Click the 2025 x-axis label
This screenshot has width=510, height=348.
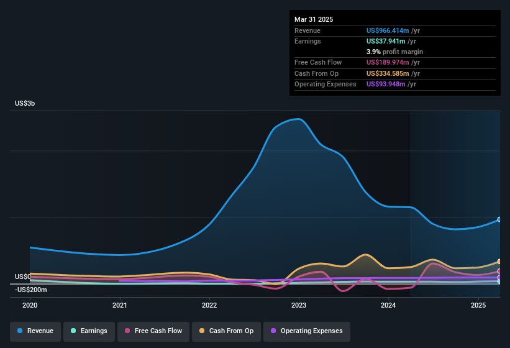[x=478, y=305]
